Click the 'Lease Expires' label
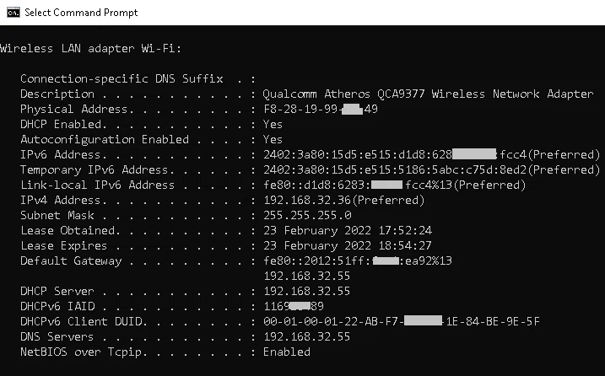Screen dimensions: 605x376 tap(63, 245)
